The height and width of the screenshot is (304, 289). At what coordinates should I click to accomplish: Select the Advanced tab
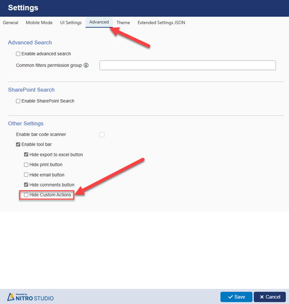point(99,22)
